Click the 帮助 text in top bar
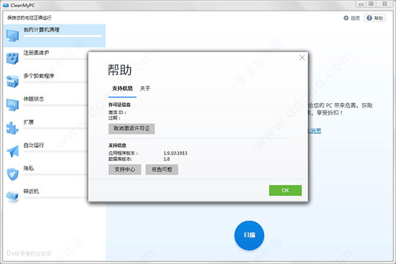Screen dimensions: 396x264 (379, 18)
